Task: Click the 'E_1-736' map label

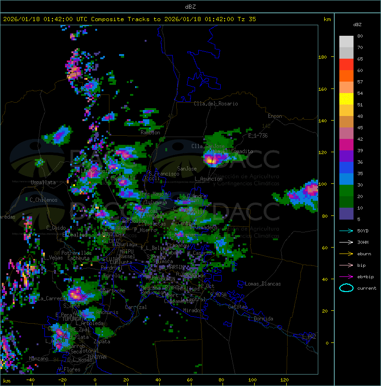Action: pyautogui.click(x=258, y=136)
